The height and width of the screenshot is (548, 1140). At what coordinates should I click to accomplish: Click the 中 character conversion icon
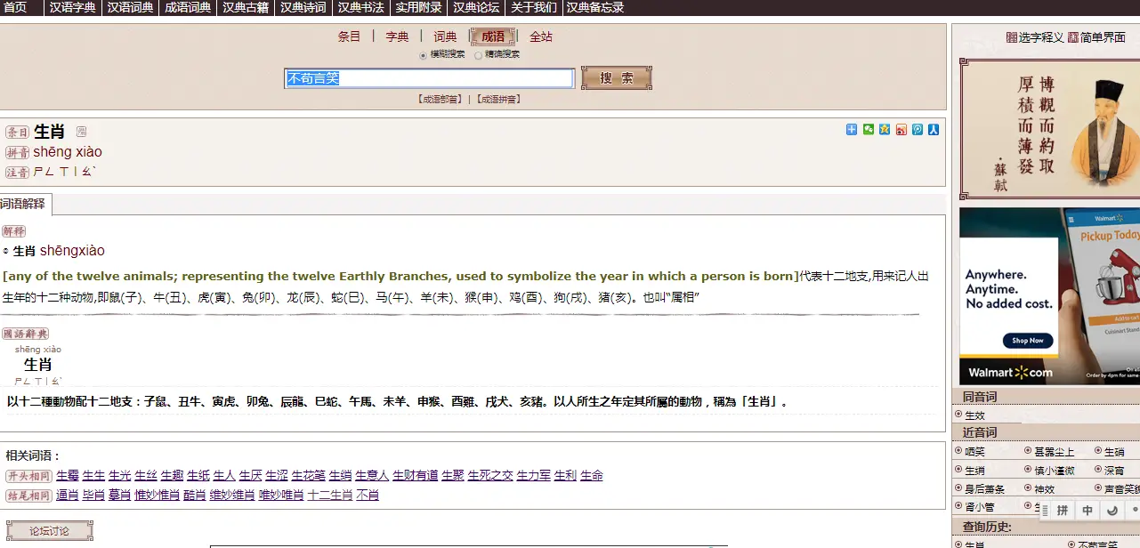click(x=1087, y=510)
